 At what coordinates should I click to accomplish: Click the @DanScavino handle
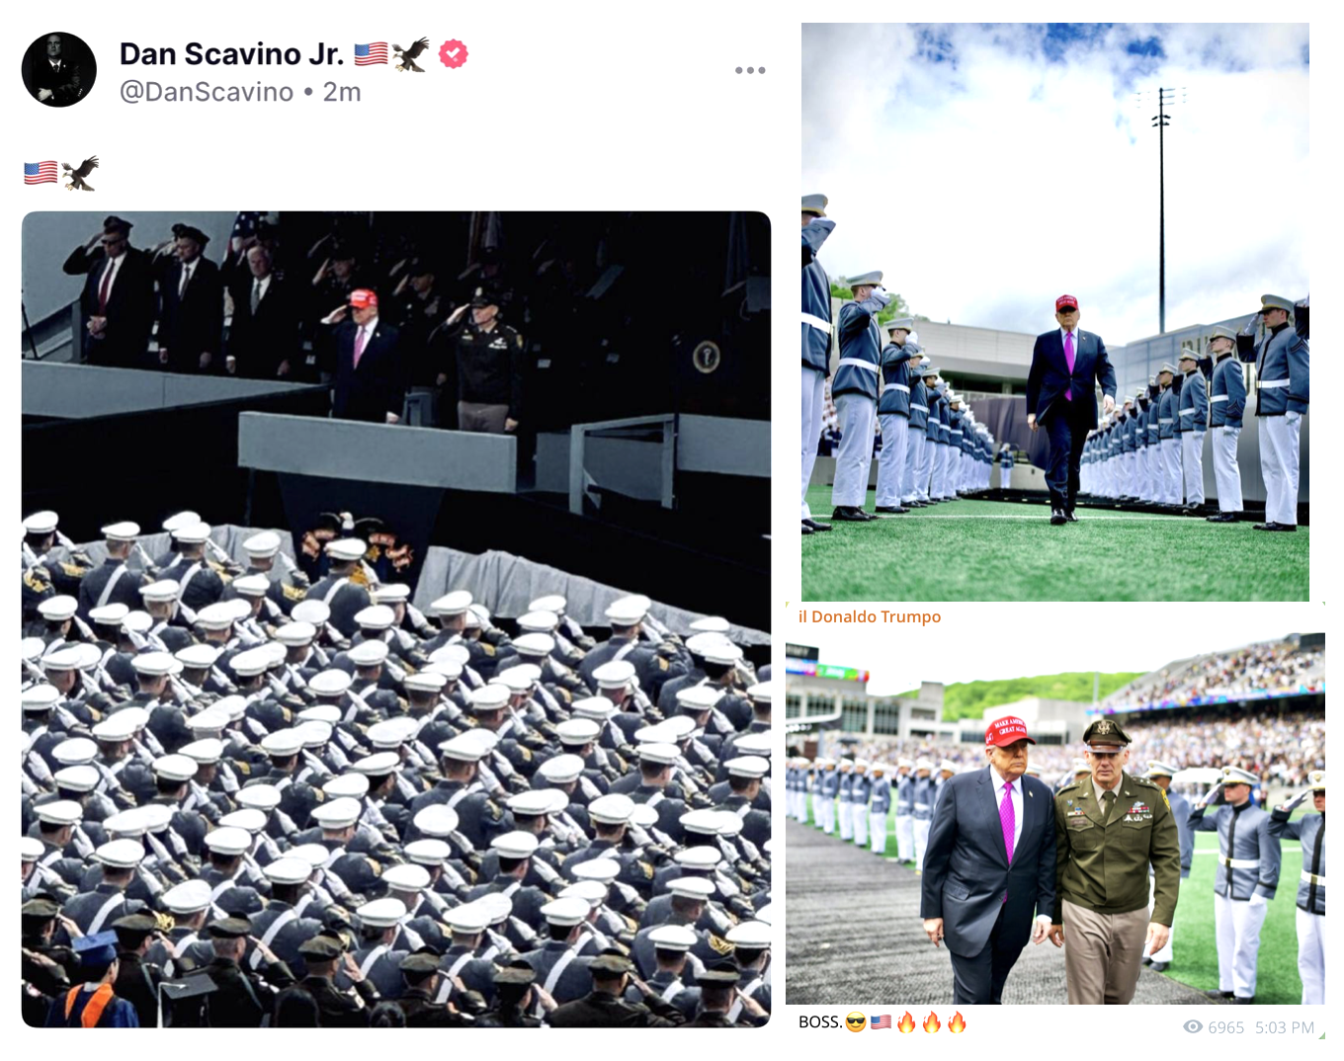(207, 92)
